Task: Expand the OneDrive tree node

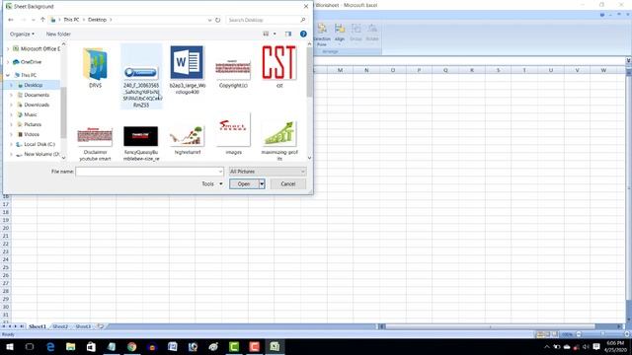Action: click(8, 62)
